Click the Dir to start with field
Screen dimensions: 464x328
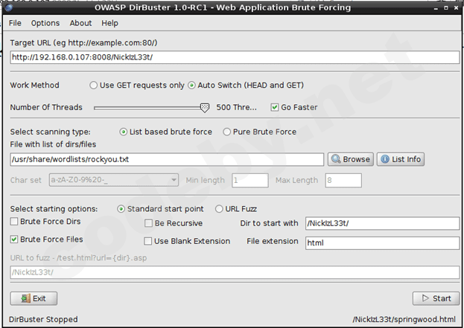tap(382, 223)
